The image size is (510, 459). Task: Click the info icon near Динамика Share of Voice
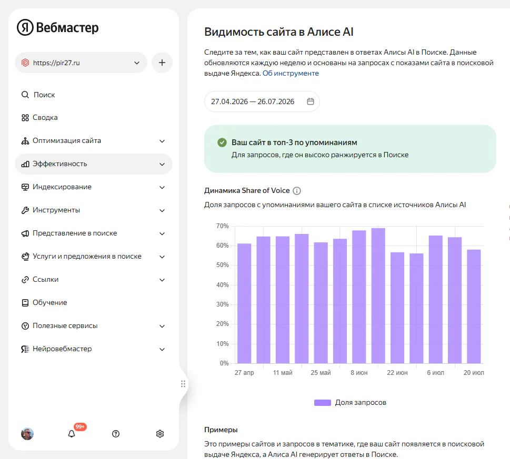297,191
